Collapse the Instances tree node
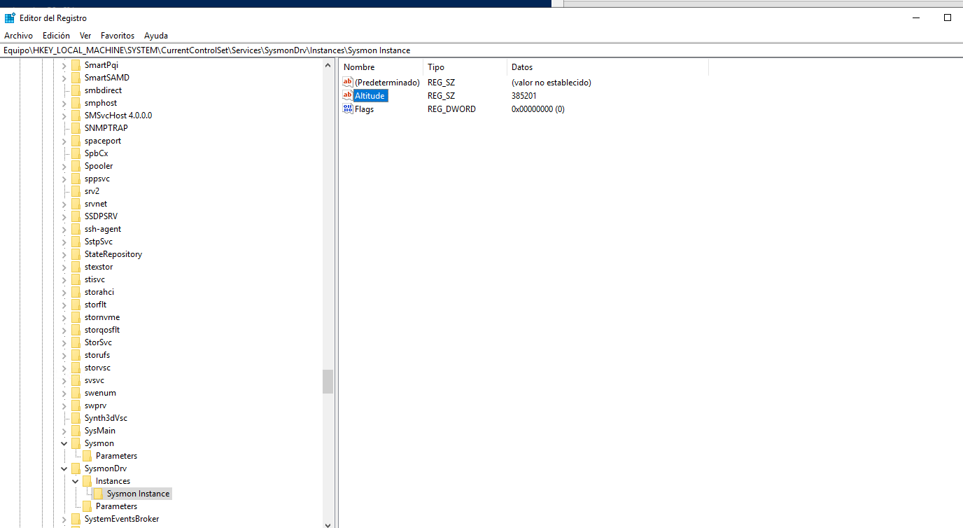 (76, 481)
